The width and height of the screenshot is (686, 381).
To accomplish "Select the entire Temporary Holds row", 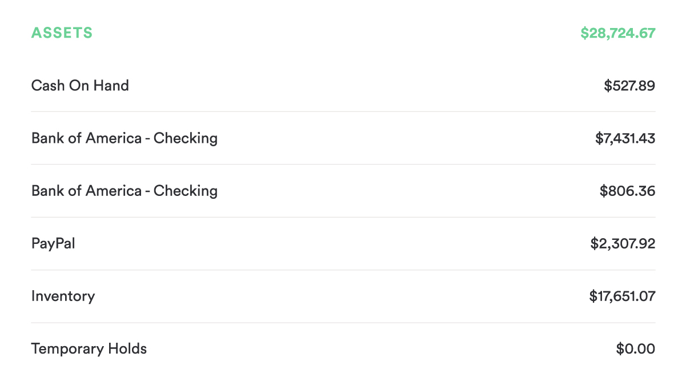I will pyautogui.click(x=343, y=349).
